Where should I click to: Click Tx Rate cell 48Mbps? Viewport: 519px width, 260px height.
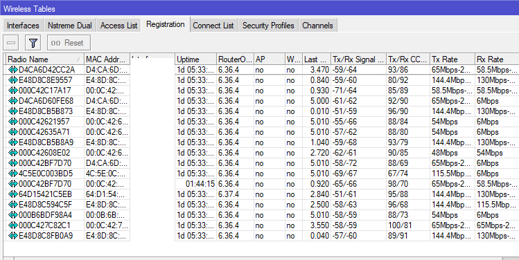coord(445,153)
